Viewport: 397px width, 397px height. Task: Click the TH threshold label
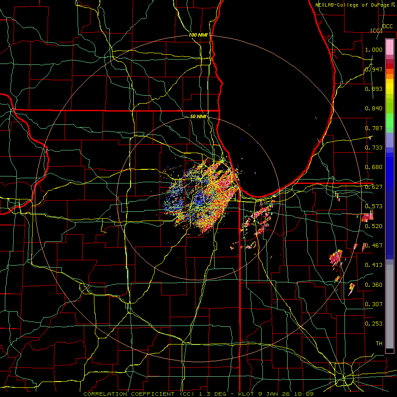pyautogui.click(x=379, y=344)
